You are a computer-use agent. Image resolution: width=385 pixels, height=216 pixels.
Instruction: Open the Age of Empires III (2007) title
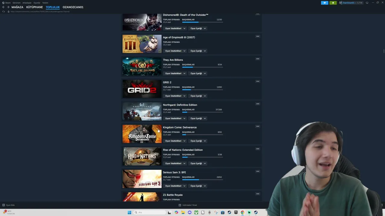[179, 37]
